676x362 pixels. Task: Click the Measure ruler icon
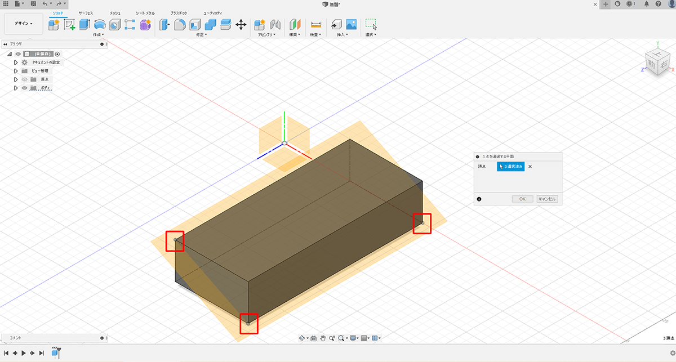click(x=315, y=24)
